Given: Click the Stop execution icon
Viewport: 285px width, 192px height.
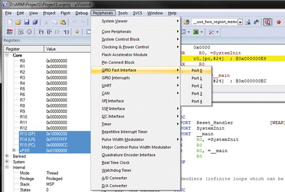Looking at the screenshot, I should coord(29,32).
